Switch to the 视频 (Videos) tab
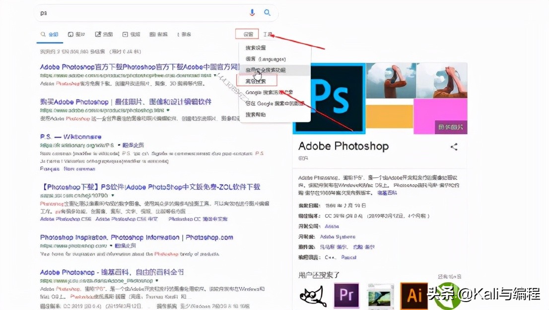Screen dimensions: 549x310 tap(131, 34)
